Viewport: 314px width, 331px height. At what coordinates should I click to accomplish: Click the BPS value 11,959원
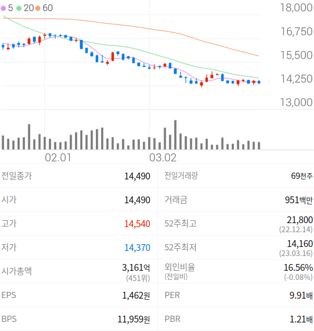(x=133, y=320)
